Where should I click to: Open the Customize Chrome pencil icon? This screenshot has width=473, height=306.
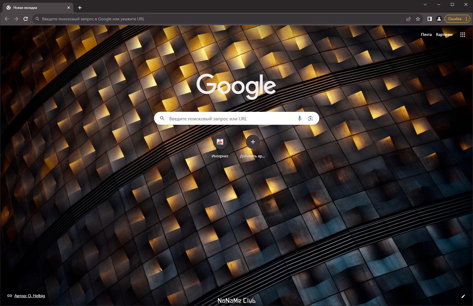coord(464,296)
